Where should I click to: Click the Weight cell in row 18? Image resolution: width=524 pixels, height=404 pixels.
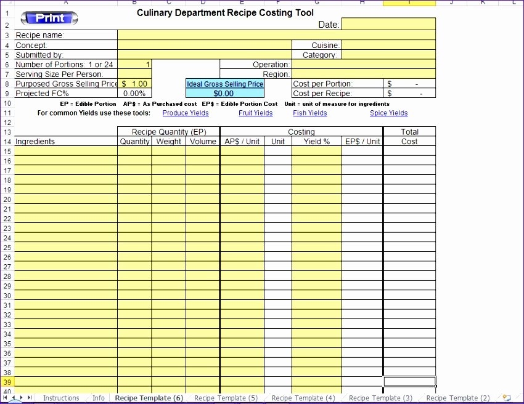(x=168, y=180)
